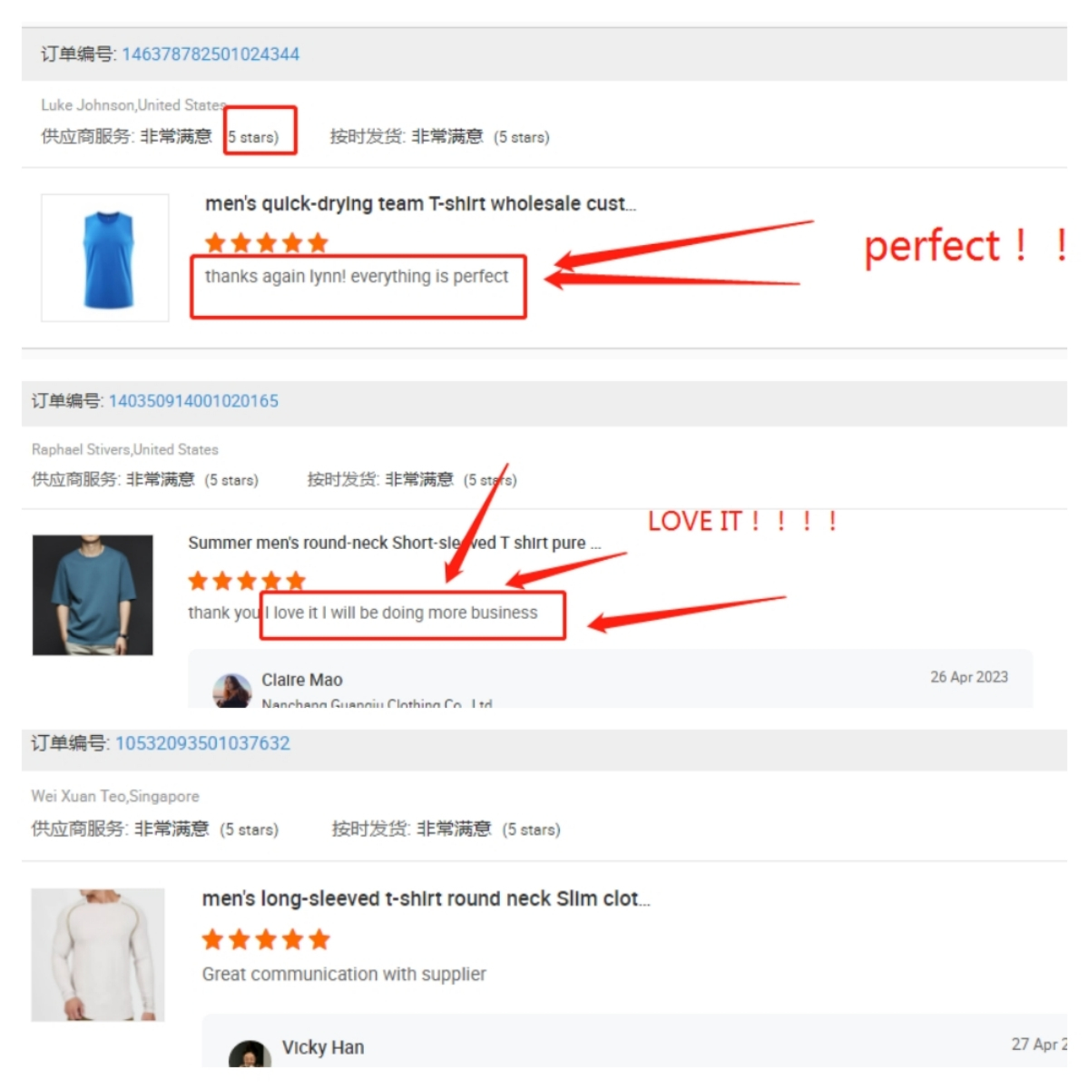This screenshot has height=1089, width=1089.
Task: Open order number 146378782501024344 link
Action: click(211, 54)
